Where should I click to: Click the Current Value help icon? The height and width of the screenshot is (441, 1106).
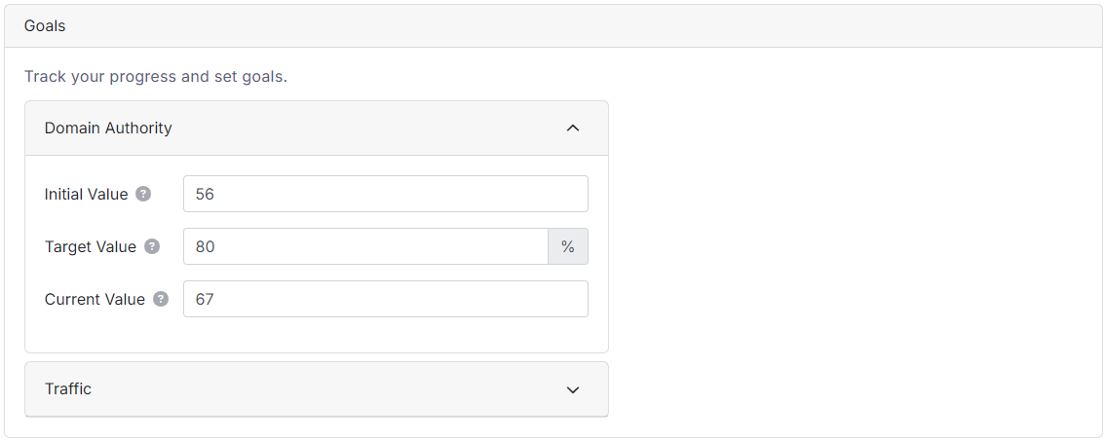pyautogui.click(x=161, y=299)
